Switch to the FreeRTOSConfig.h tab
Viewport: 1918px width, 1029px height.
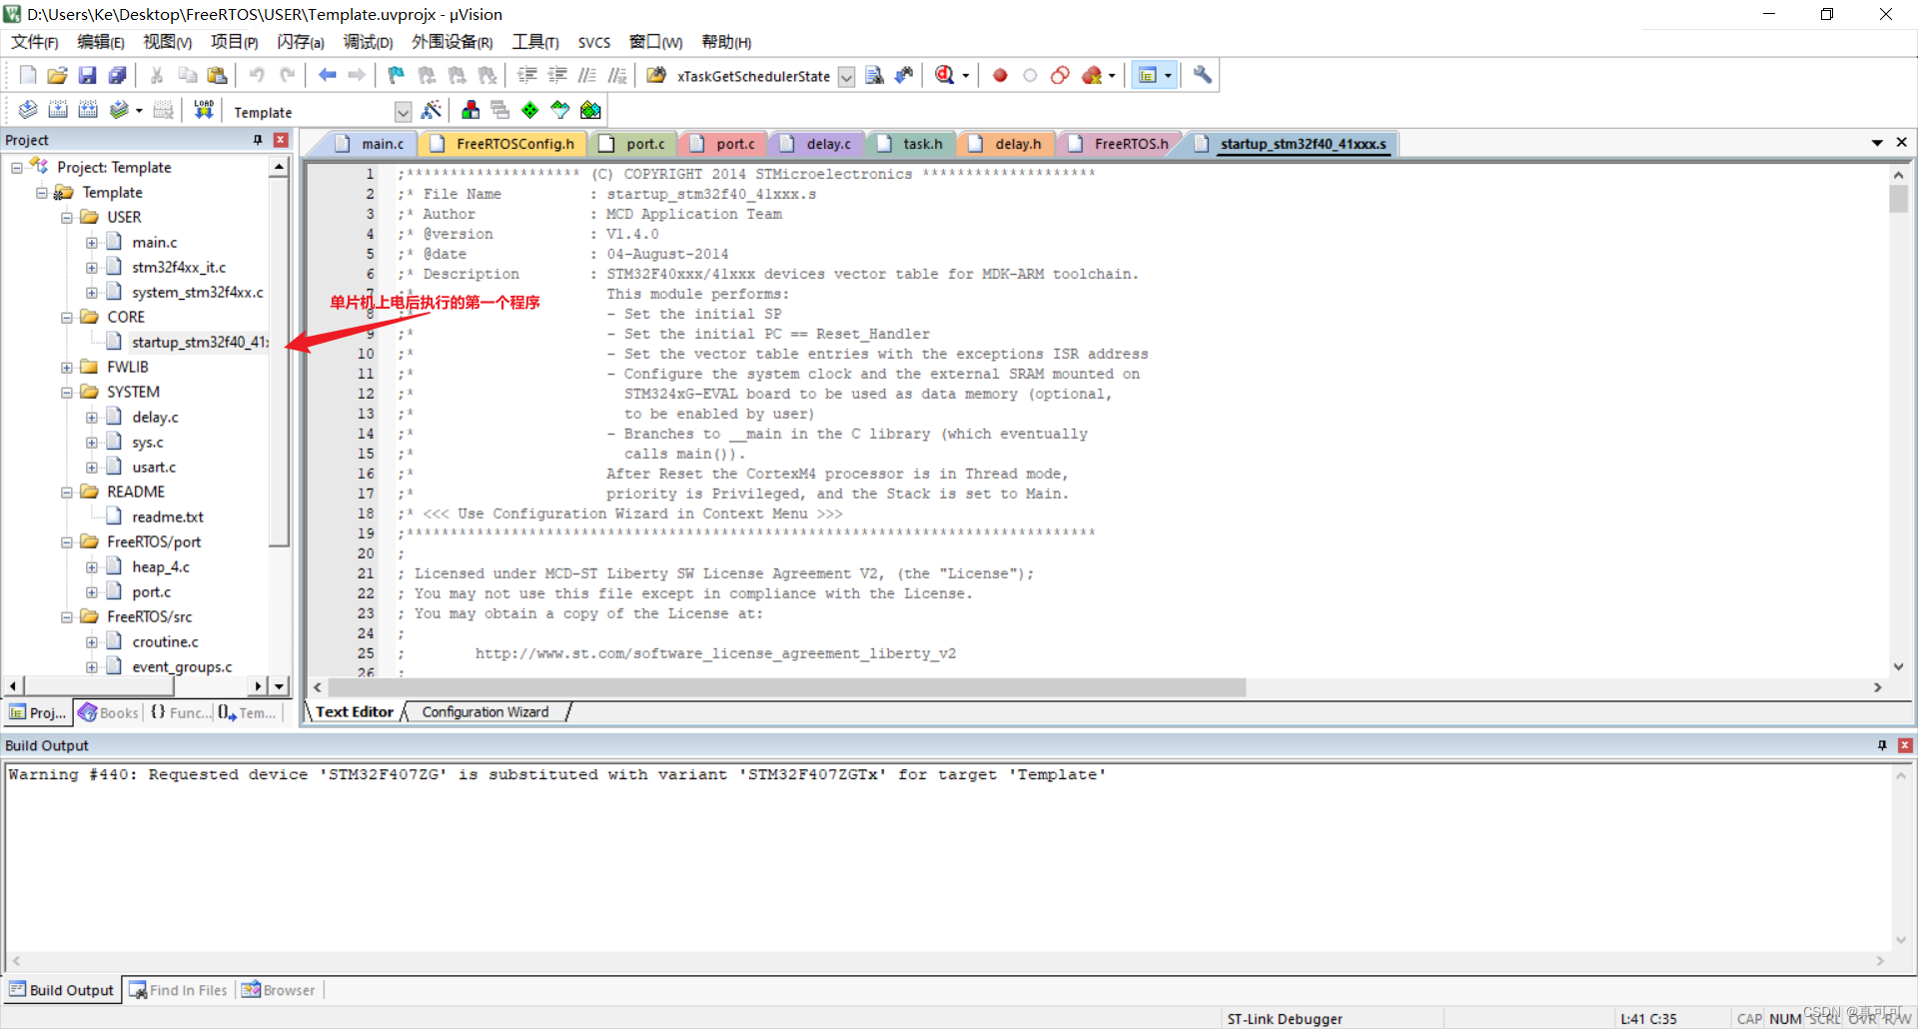512,143
